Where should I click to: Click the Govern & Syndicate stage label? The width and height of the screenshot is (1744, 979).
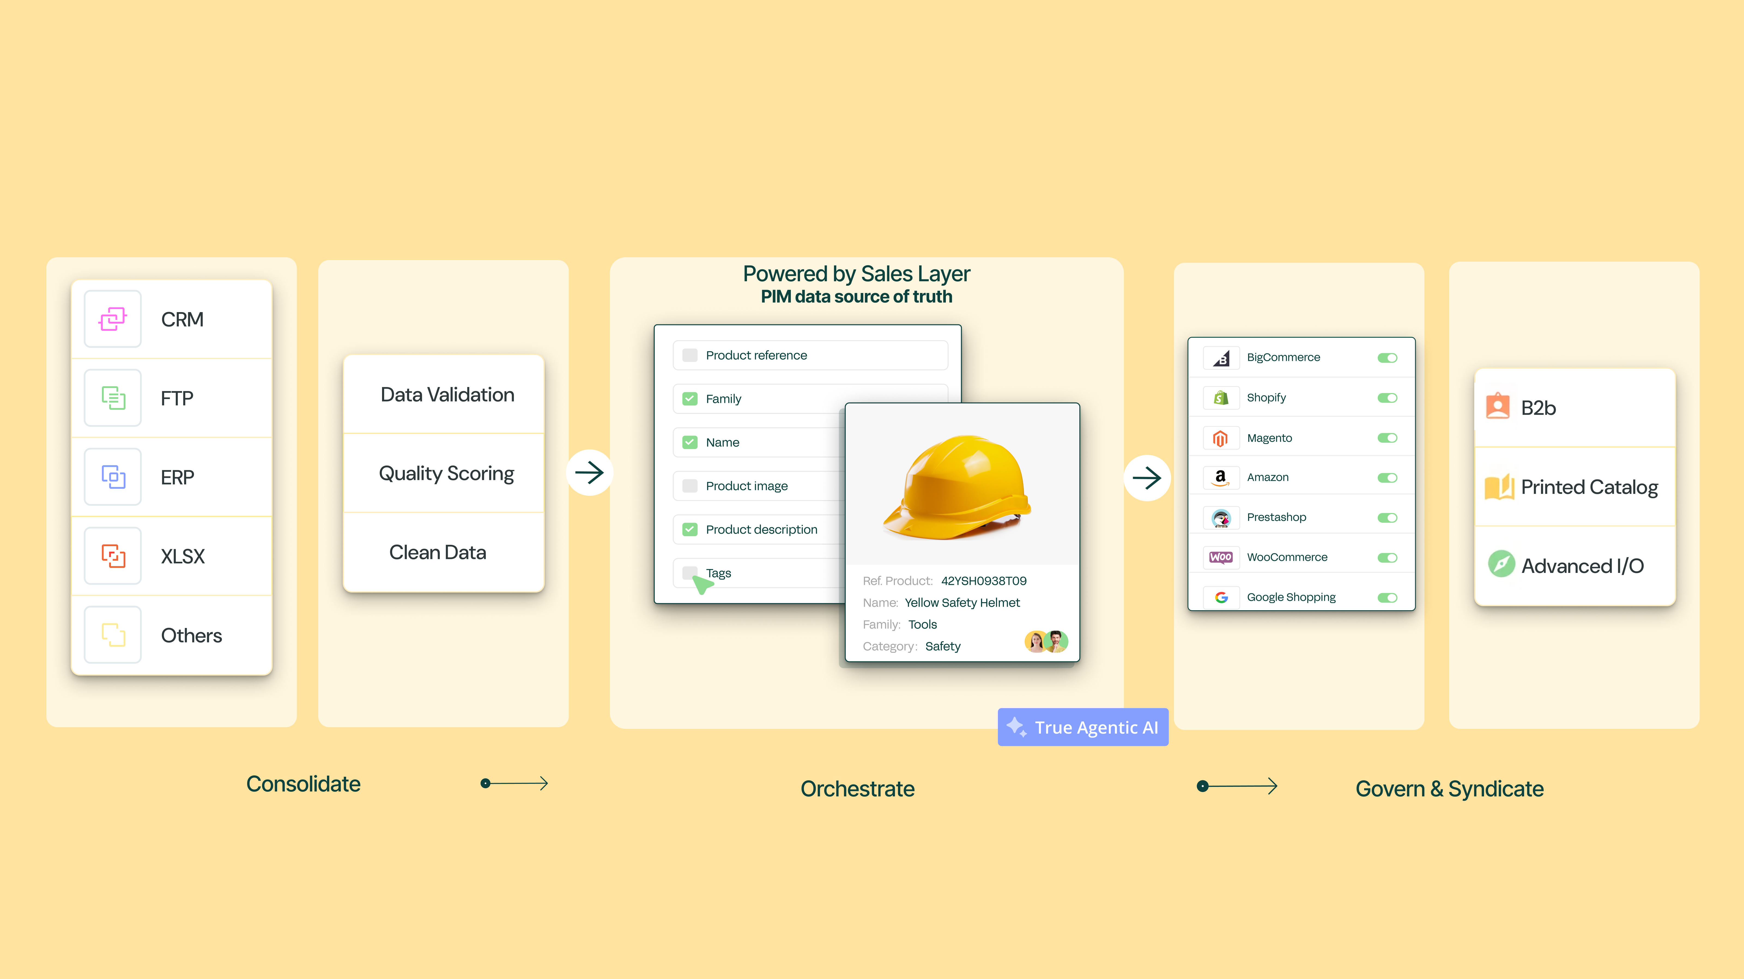coord(1449,789)
